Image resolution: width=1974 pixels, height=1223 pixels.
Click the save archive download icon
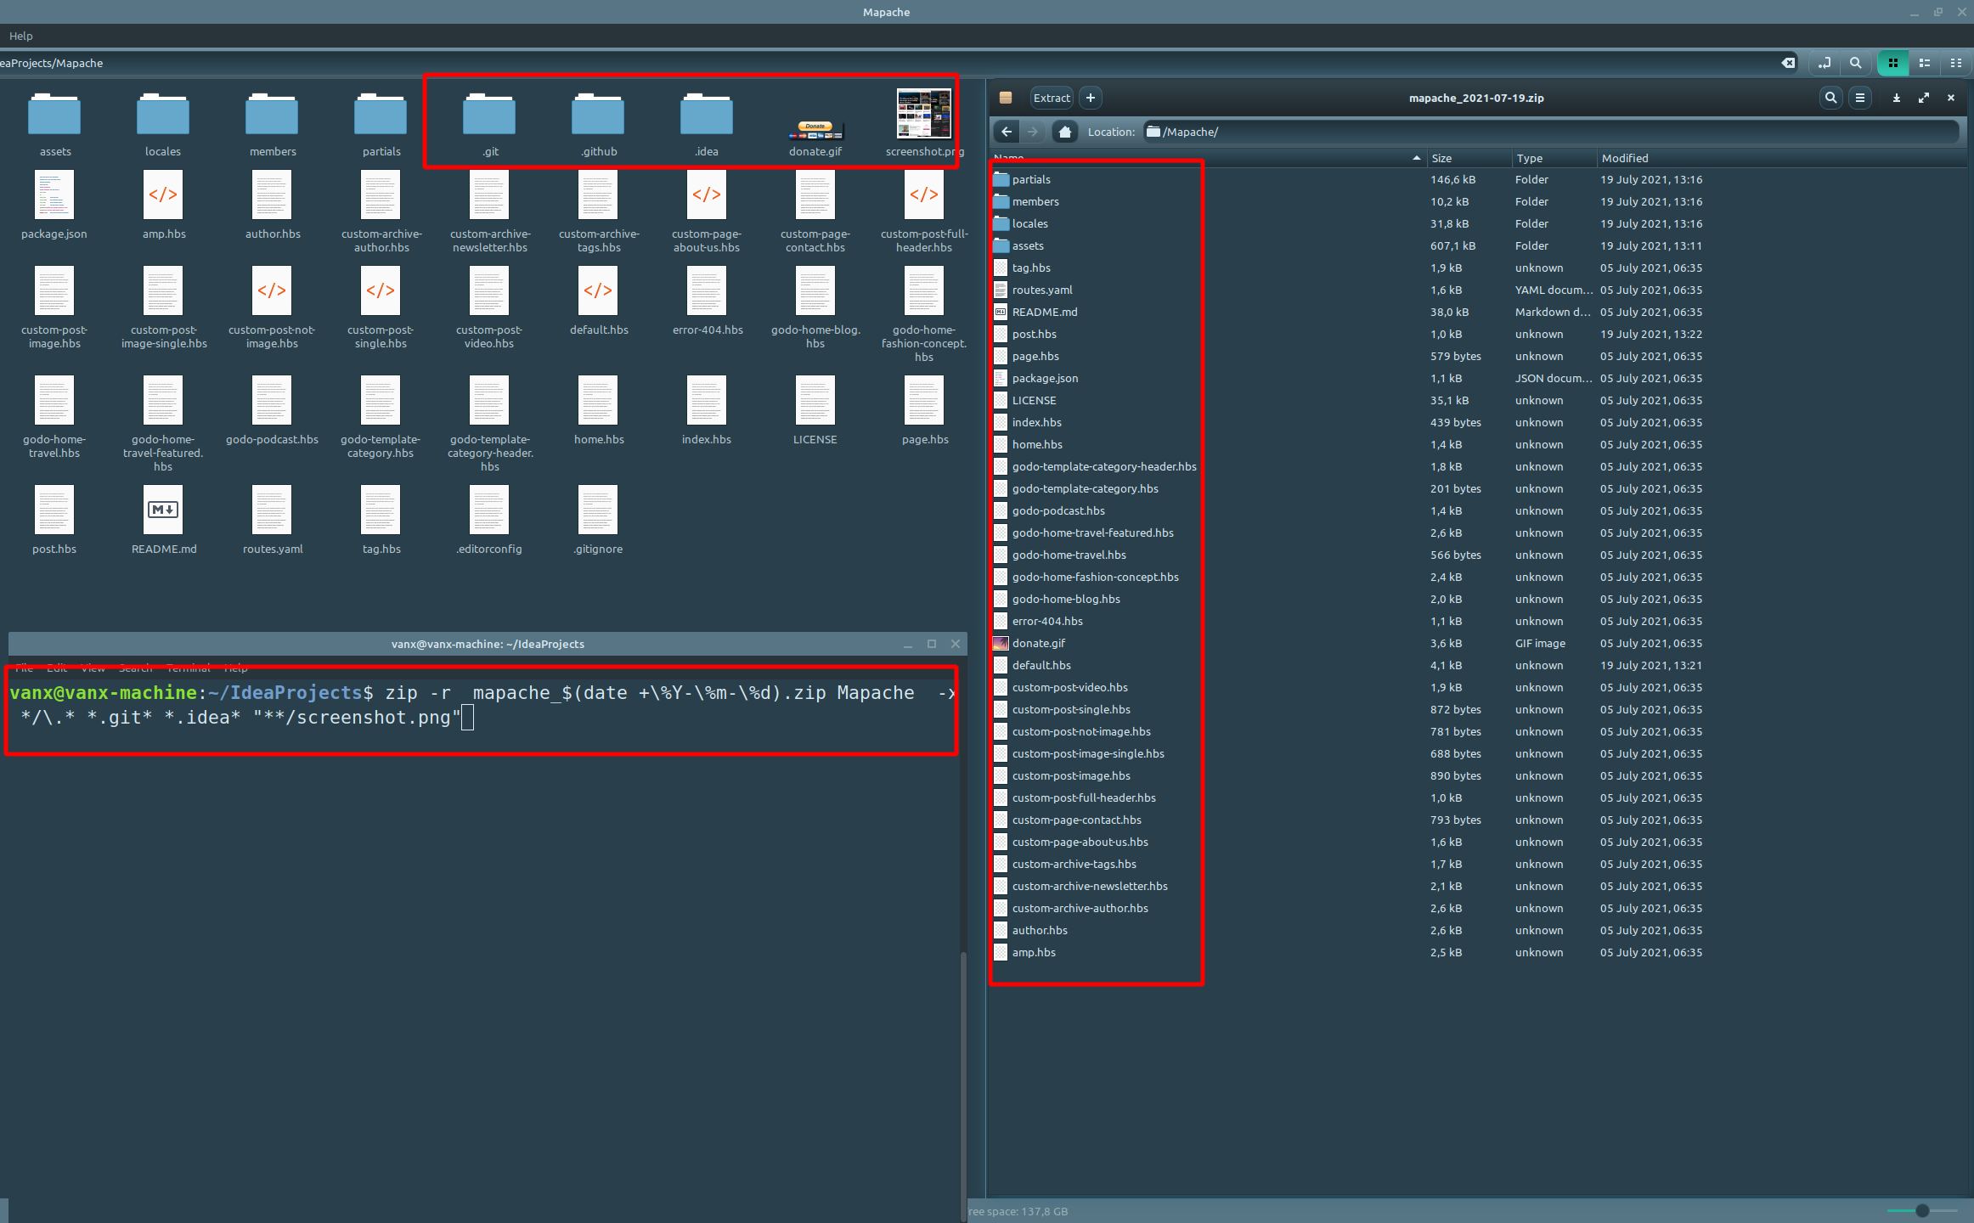pos(1895,98)
